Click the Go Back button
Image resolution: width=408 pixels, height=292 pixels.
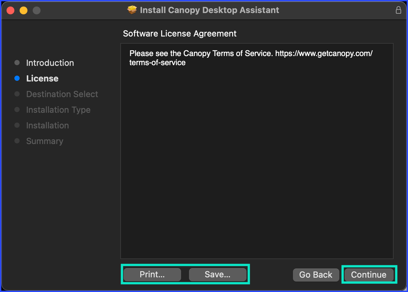pos(316,275)
